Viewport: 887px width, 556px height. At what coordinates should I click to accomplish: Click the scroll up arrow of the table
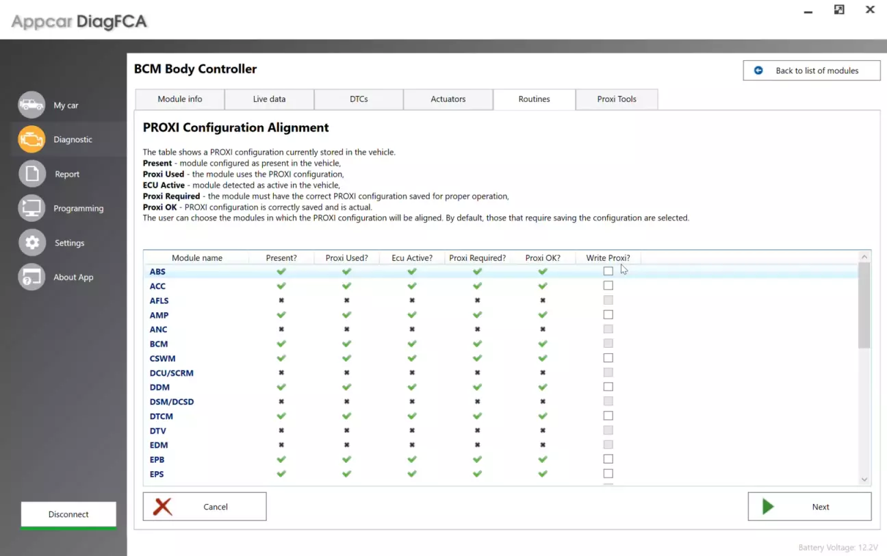coord(864,257)
